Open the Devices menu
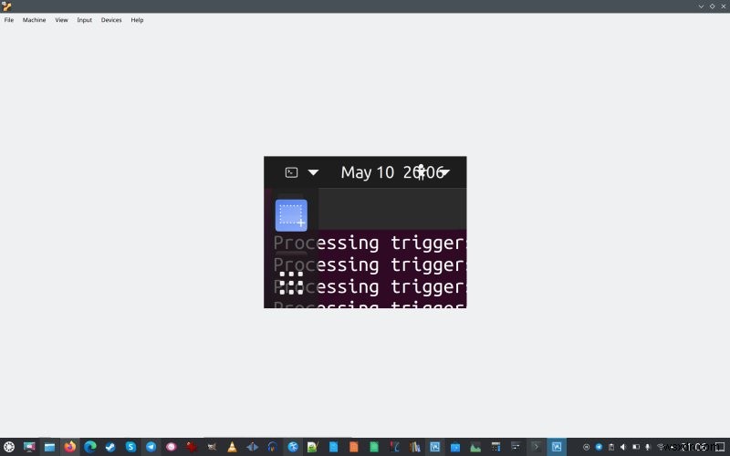The image size is (730, 456). [111, 20]
